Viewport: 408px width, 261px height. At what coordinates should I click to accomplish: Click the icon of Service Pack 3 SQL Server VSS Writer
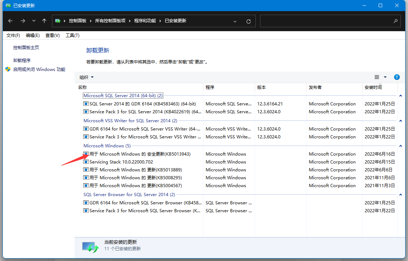(x=86, y=137)
